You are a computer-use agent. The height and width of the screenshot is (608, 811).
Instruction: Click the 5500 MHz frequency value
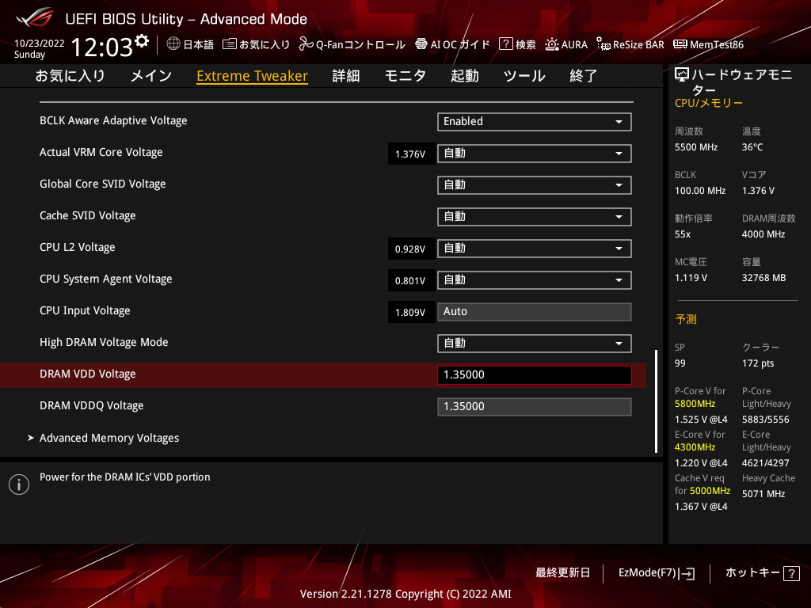(x=696, y=147)
